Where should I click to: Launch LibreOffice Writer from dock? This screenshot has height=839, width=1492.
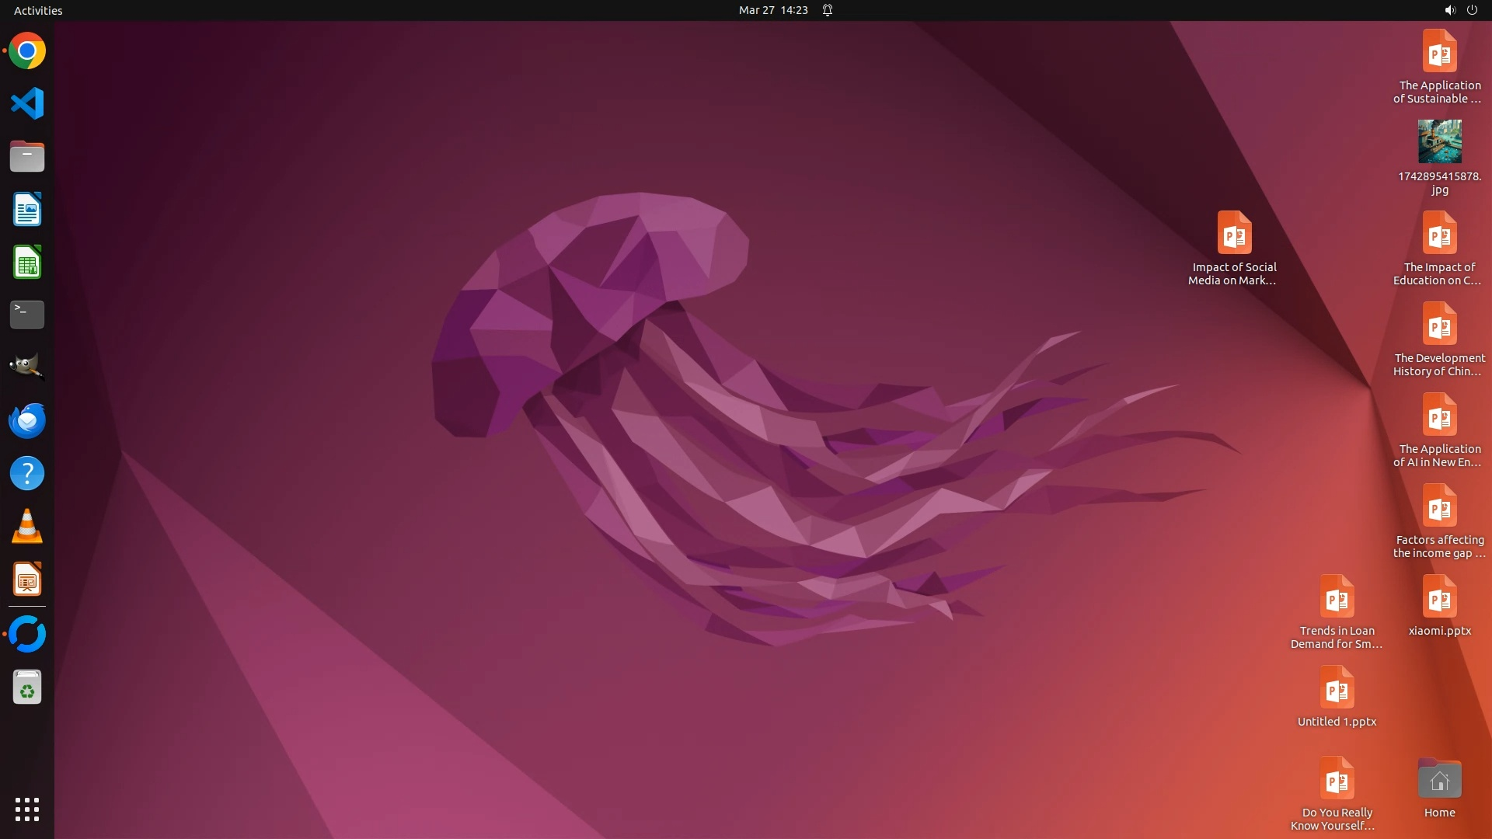(x=27, y=210)
